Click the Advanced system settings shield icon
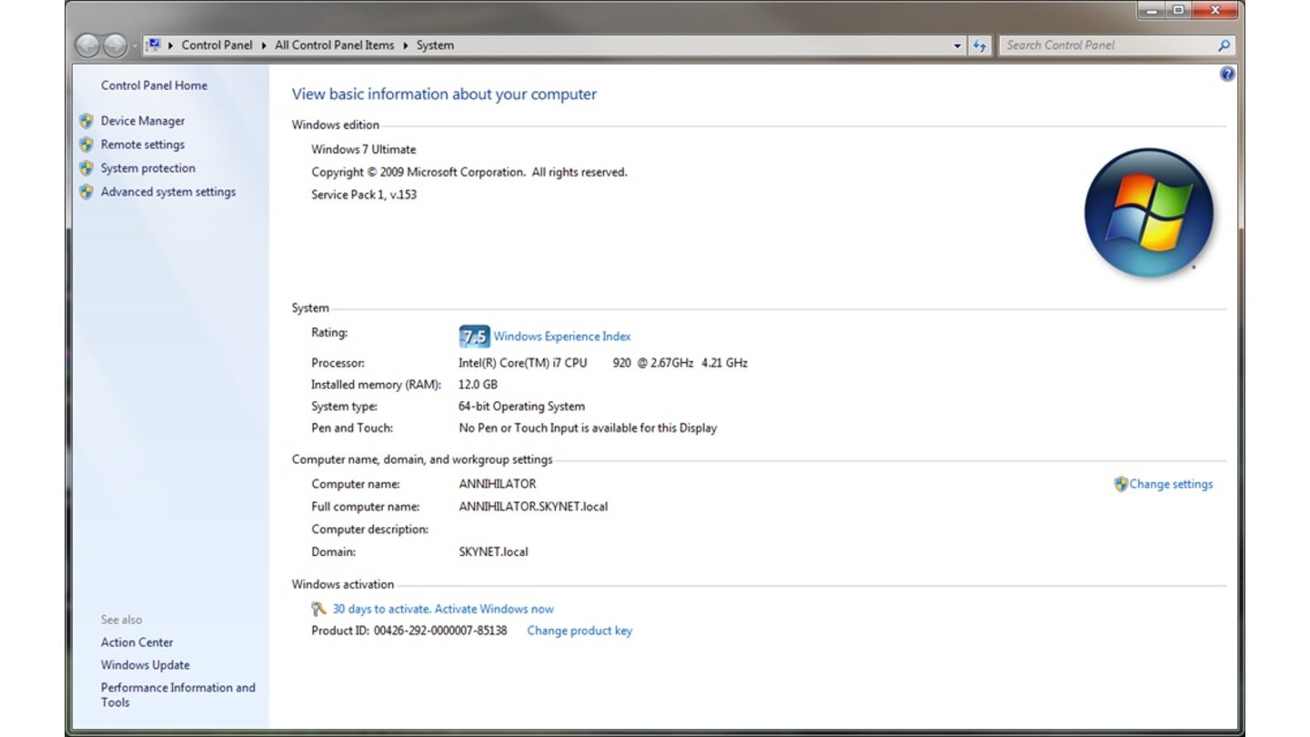The width and height of the screenshot is (1310, 737). pos(86,192)
